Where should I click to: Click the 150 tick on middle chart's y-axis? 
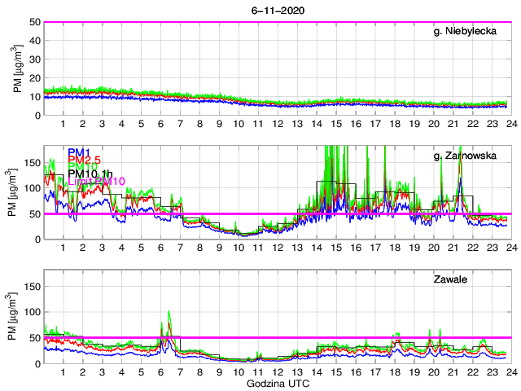pos(31,162)
